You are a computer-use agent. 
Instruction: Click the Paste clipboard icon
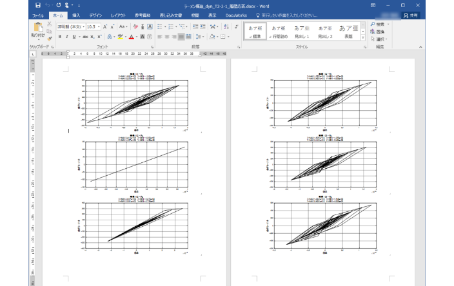(x=37, y=28)
